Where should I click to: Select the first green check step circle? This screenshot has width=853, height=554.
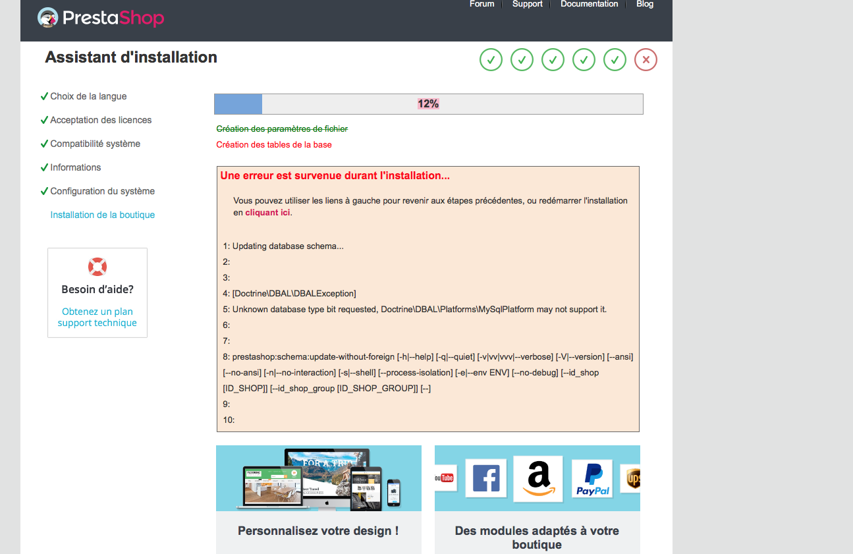point(491,60)
